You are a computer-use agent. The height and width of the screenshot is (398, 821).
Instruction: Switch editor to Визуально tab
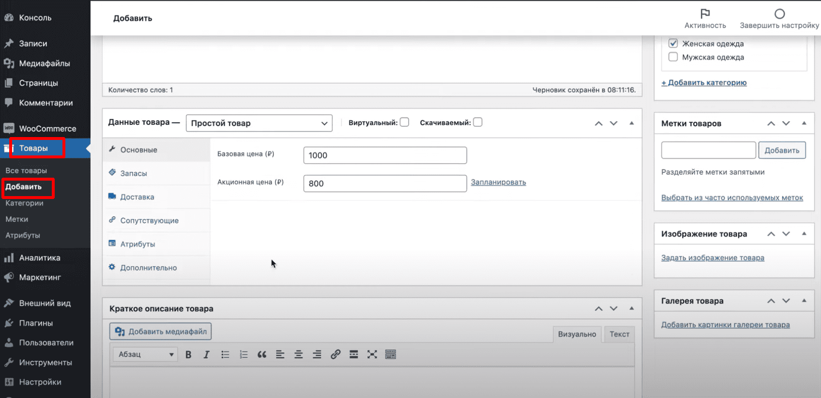coord(577,334)
